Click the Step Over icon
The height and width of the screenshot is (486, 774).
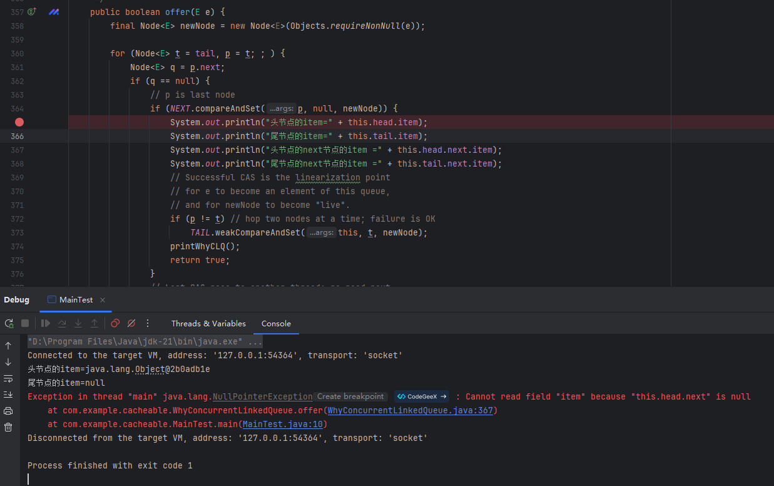click(62, 323)
